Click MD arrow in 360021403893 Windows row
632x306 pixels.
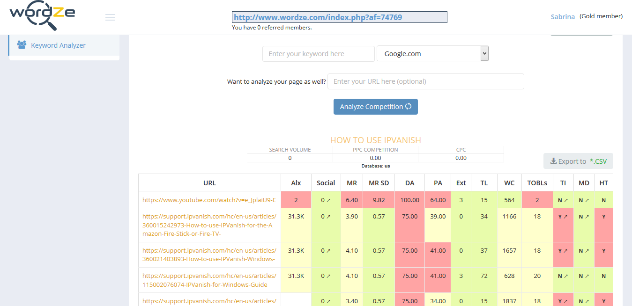587,251
